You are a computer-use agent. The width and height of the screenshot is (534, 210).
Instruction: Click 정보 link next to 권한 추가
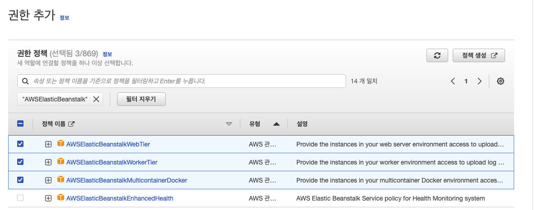(64, 18)
